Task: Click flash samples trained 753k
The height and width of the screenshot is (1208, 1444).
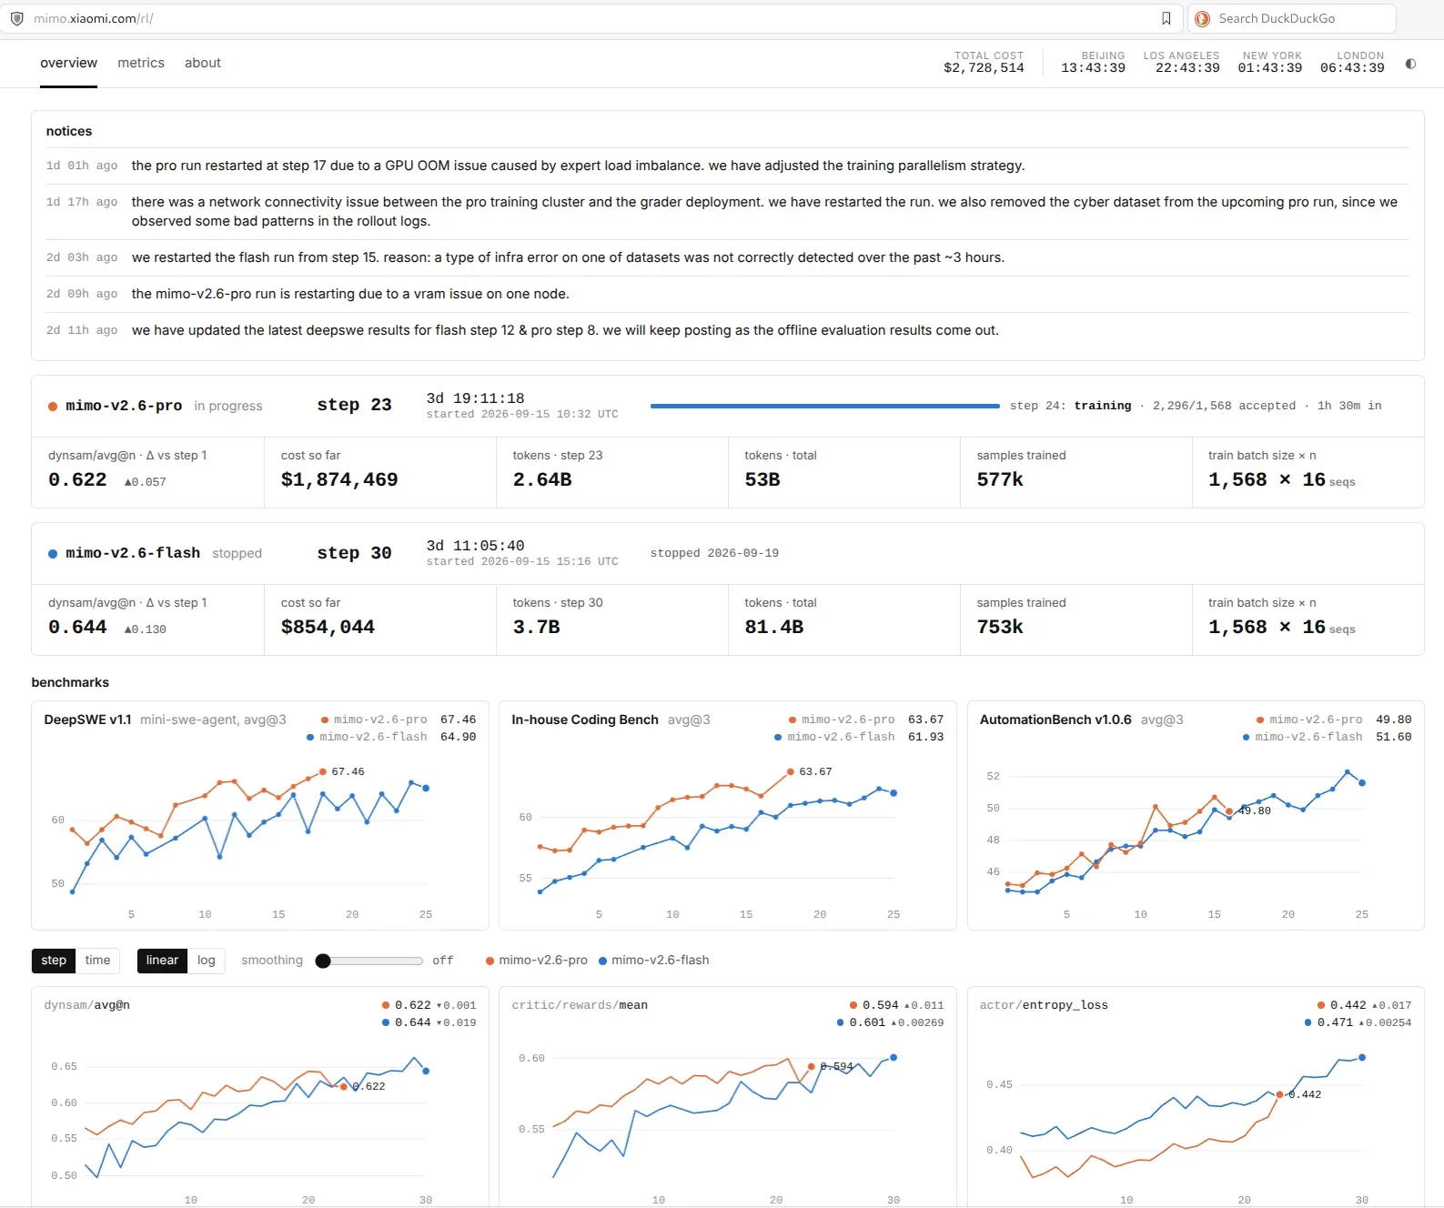Action: tap(1000, 627)
